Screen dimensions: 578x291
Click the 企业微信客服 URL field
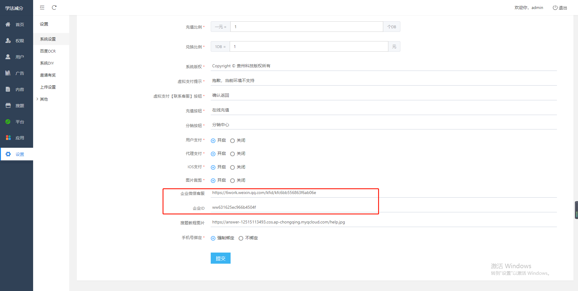coord(384,193)
